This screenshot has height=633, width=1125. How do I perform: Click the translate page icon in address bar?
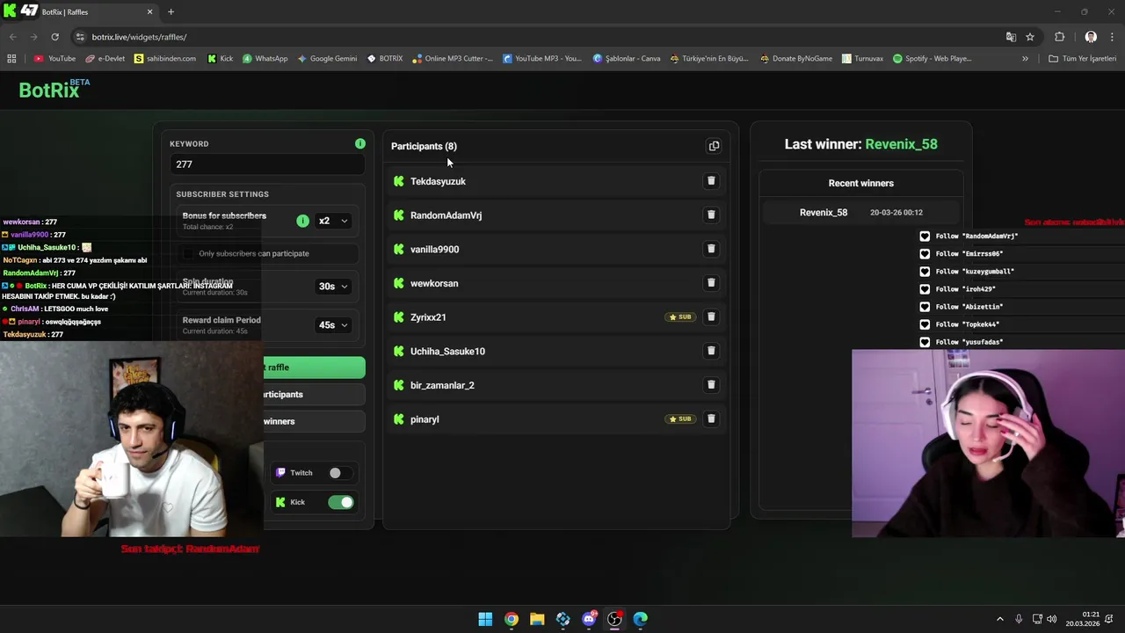pyautogui.click(x=1011, y=37)
